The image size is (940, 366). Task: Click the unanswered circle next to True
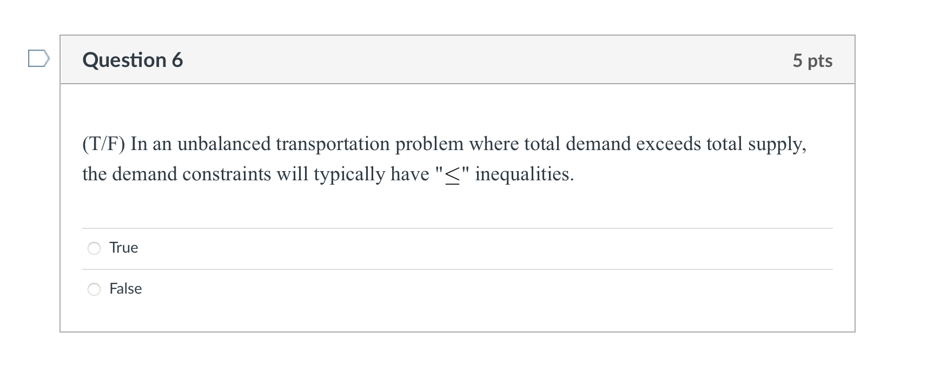click(94, 248)
